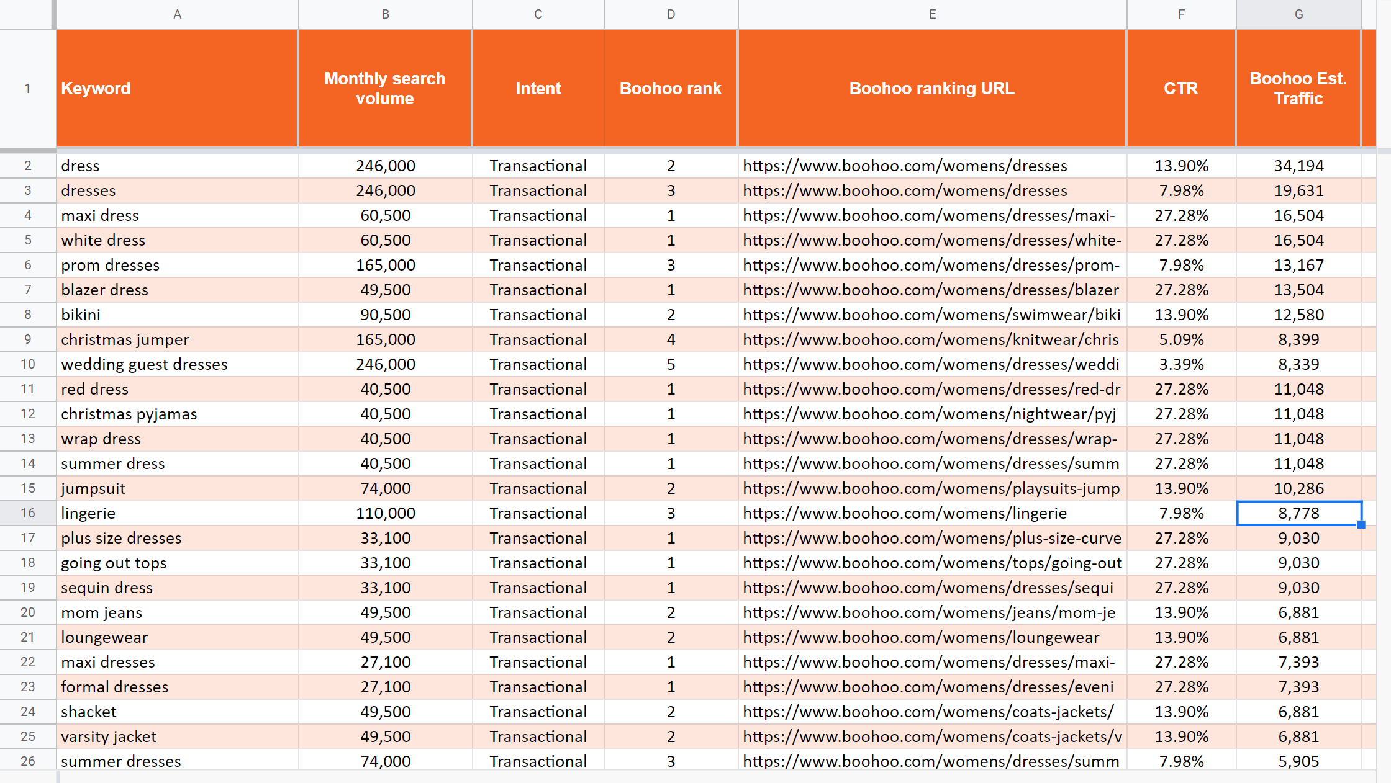This screenshot has width=1391, height=783.
Task: Select the 'lingerie' keyword cell
Action: pyautogui.click(x=177, y=513)
